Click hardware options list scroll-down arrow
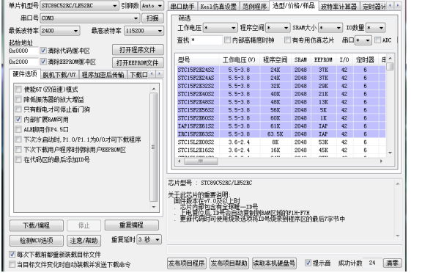This screenshot has width=422, height=273. (154, 207)
